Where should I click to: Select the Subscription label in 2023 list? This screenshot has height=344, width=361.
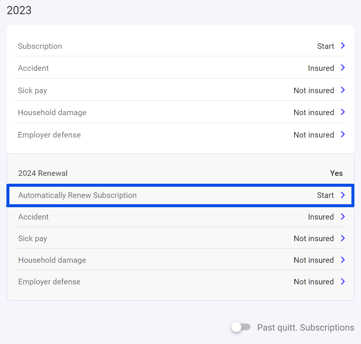40,46
